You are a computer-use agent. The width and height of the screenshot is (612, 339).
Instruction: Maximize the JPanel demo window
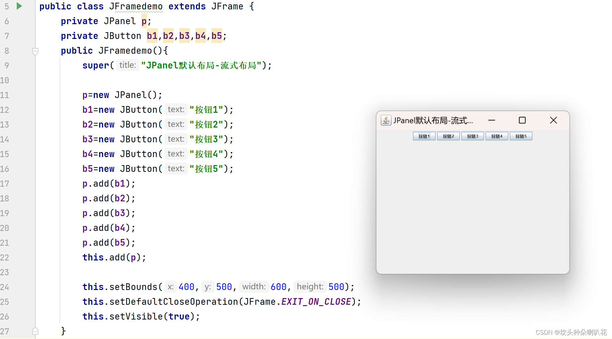(x=522, y=120)
